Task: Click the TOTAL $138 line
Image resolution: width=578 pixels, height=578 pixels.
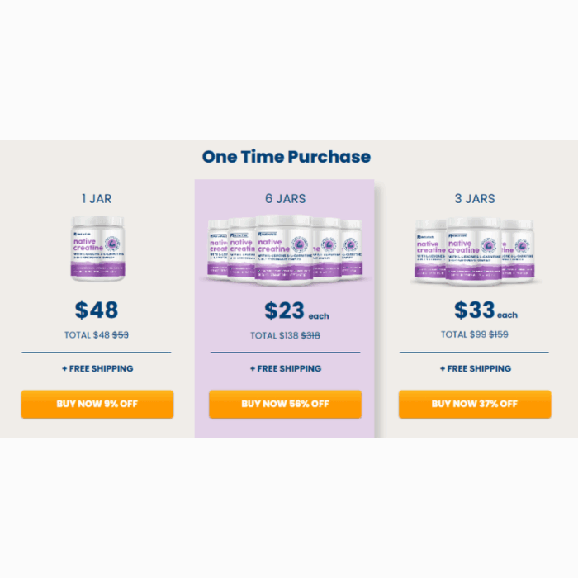Action: 286,335
